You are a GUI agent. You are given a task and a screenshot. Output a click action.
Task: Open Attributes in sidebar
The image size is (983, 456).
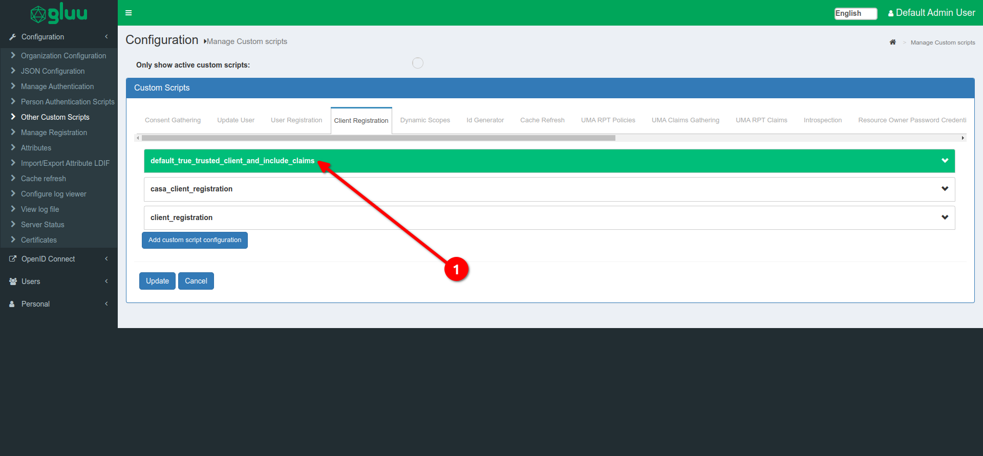click(x=36, y=148)
